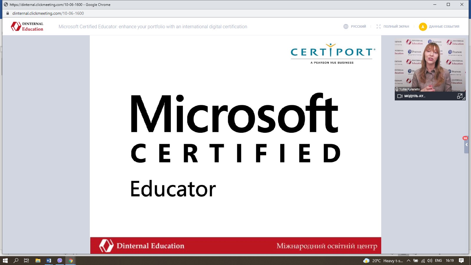View site info via address bar padlock

pyautogui.click(x=8, y=13)
